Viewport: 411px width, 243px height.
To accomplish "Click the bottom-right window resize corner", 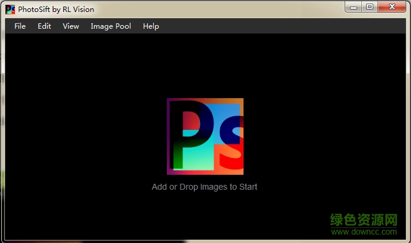I will click(x=408, y=240).
